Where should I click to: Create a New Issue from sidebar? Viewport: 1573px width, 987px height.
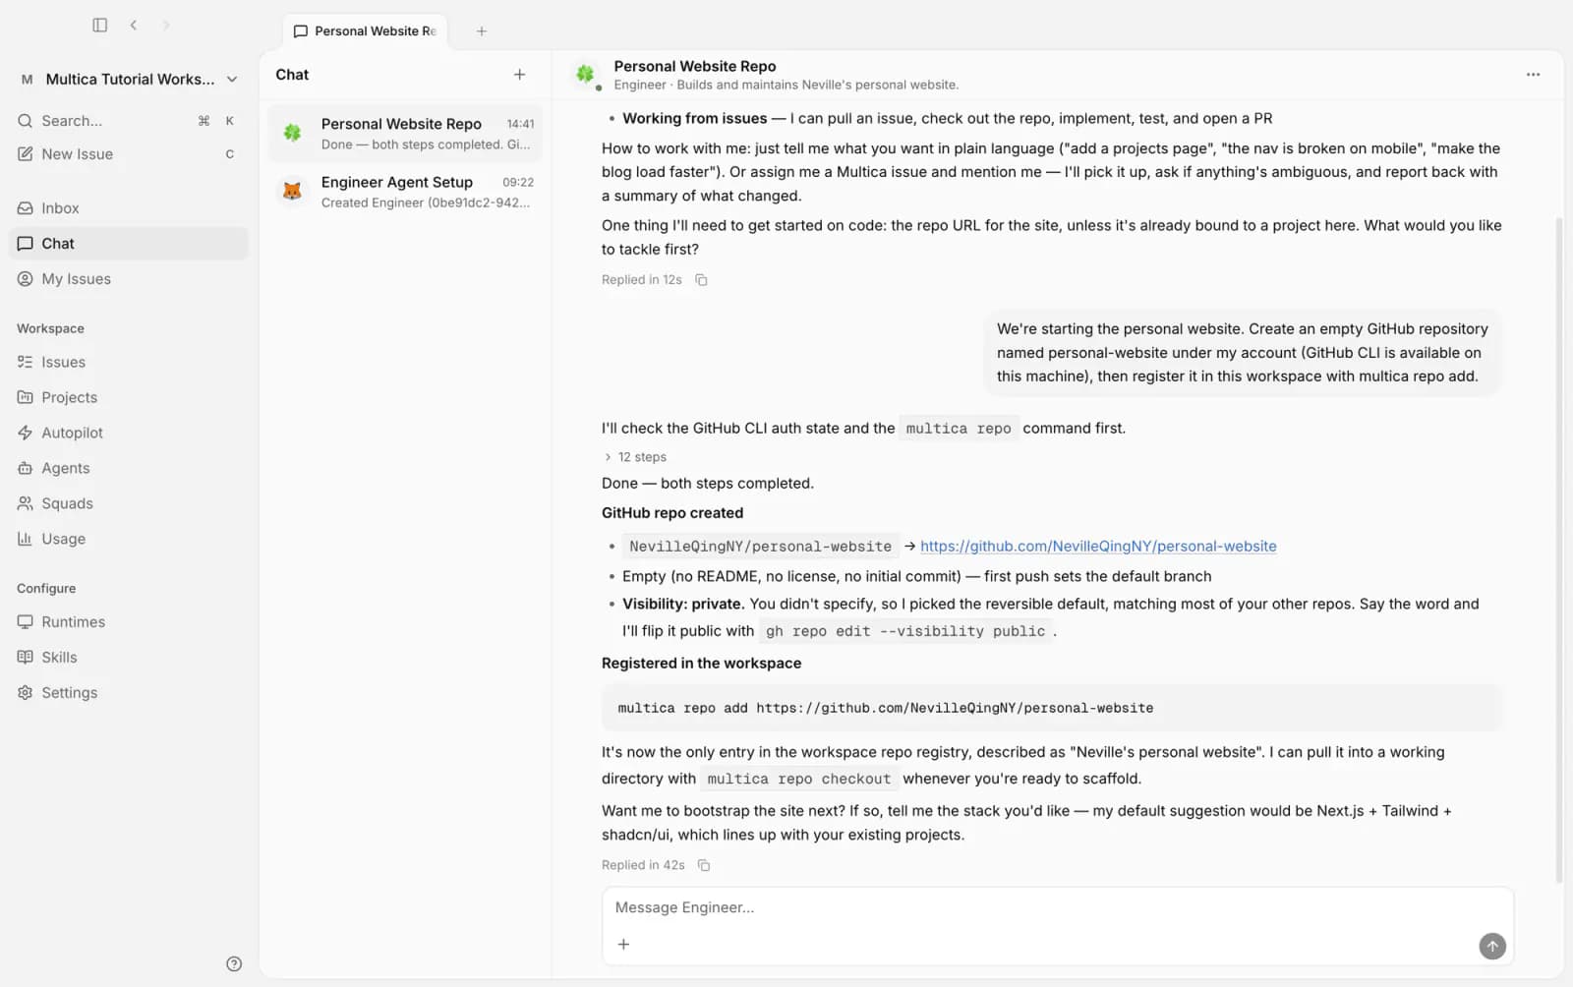(x=127, y=154)
